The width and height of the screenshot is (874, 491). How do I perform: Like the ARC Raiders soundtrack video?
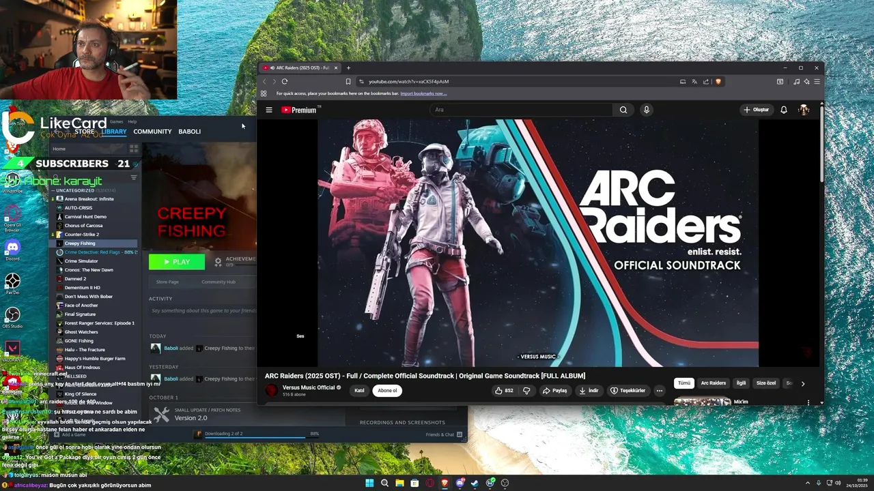pyautogui.click(x=505, y=391)
